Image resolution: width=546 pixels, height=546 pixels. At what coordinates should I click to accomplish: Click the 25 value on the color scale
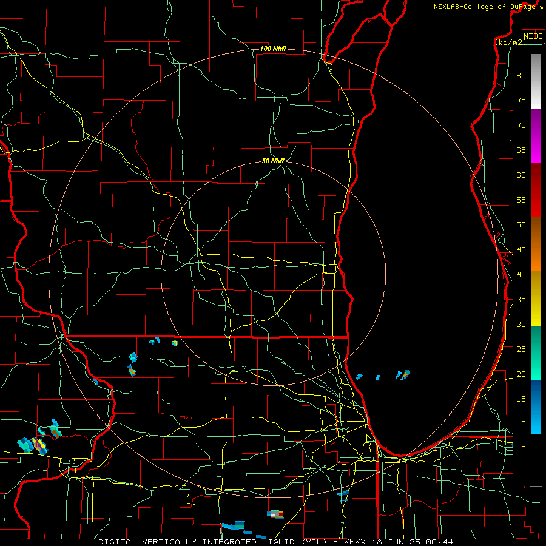click(521, 349)
